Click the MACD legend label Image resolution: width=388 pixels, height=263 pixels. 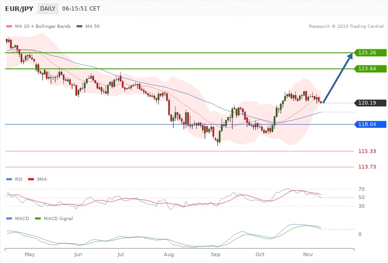click(x=21, y=219)
